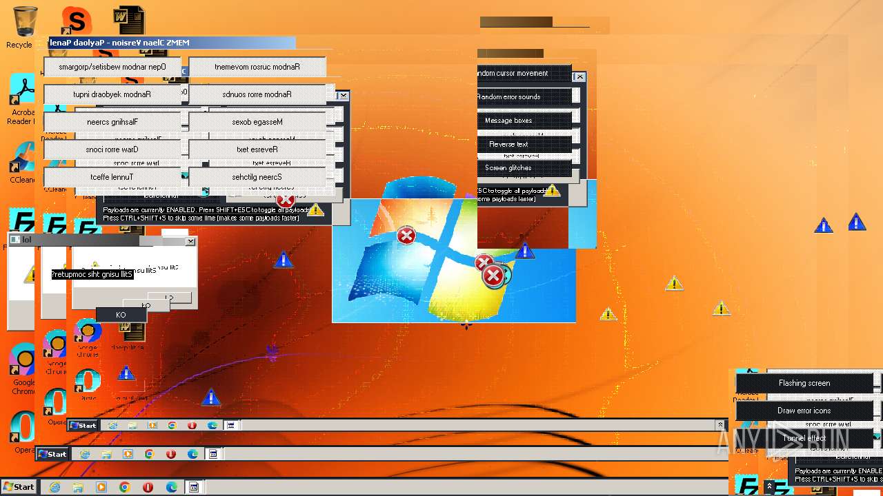Toggle 'Screen glitches' in dark panel
Viewport: 883px width, 496px height.
click(524, 168)
